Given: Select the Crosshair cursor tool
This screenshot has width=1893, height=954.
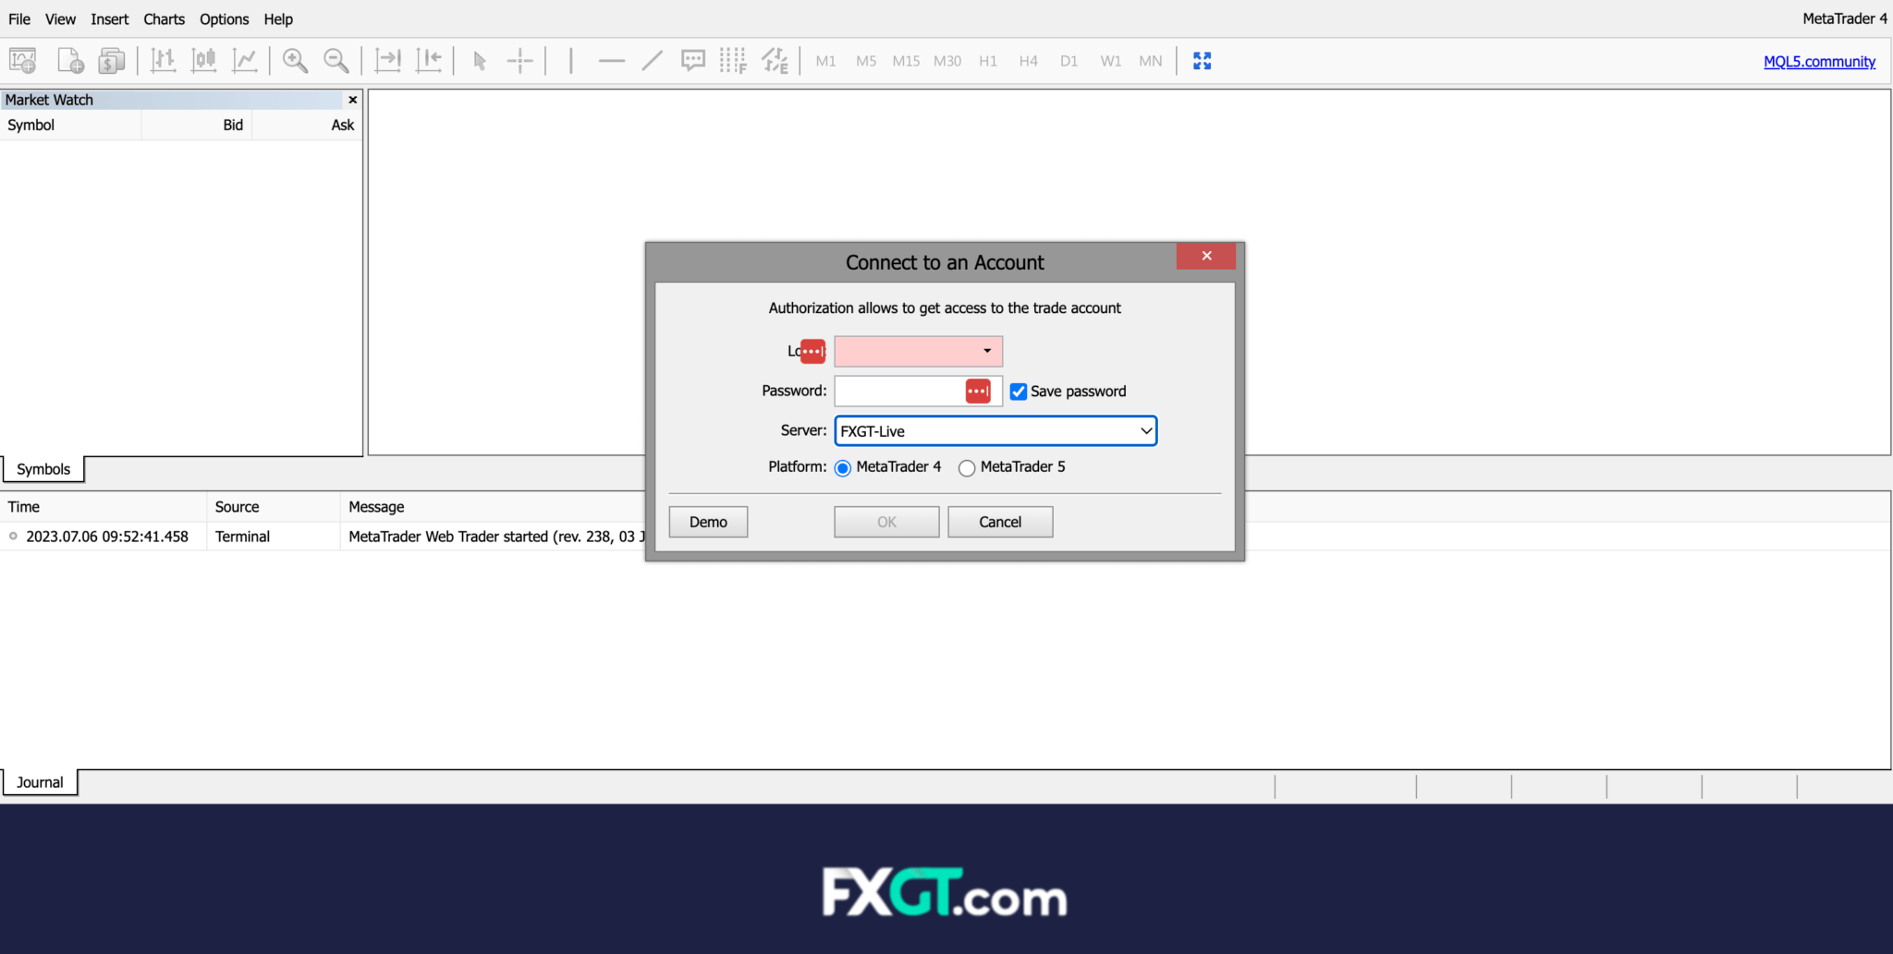Looking at the screenshot, I should pos(520,60).
